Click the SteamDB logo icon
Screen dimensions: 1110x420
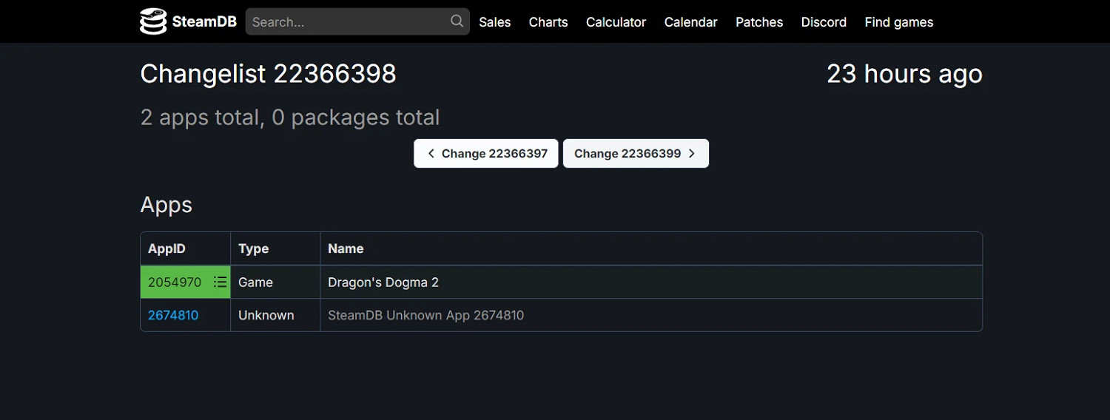tap(153, 21)
